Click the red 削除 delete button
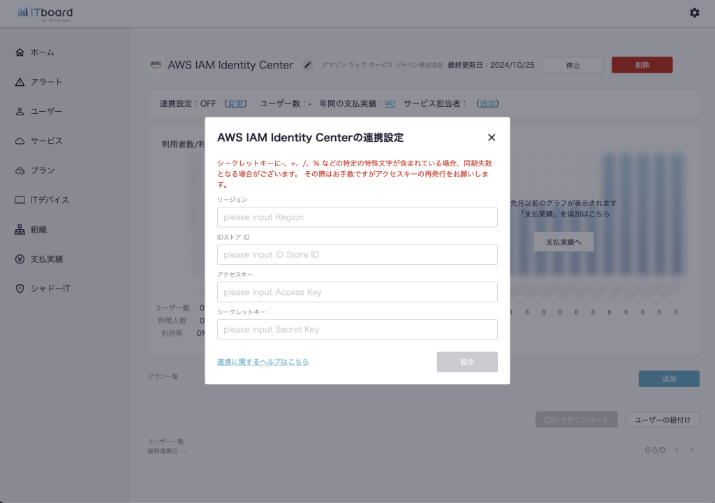Image resolution: width=715 pixels, height=503 pixels. pos(642,65)
